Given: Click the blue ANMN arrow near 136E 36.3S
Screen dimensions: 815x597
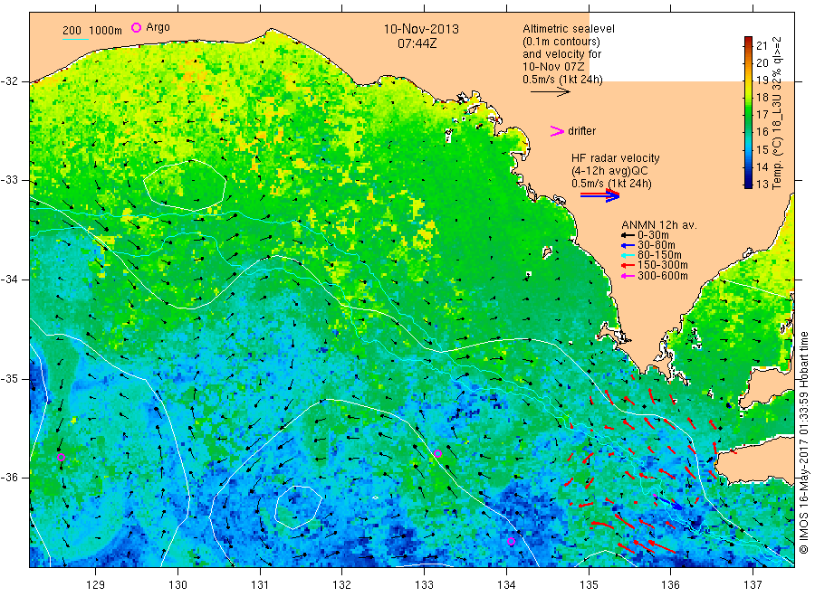Looking at the screenshot, I should (x=669, y=503).
